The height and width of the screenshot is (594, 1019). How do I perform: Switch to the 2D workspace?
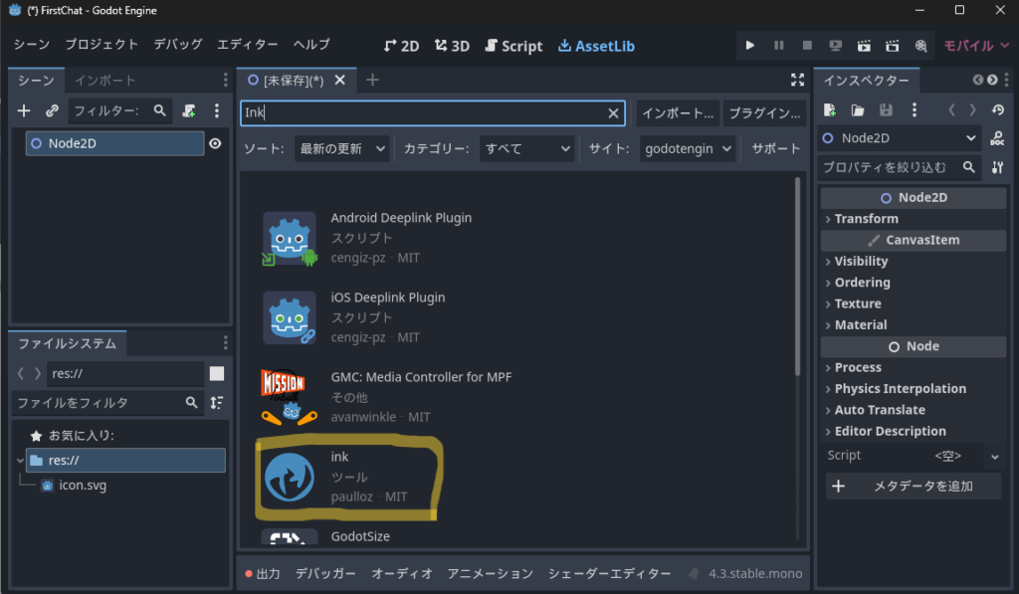tap(402, 46)
